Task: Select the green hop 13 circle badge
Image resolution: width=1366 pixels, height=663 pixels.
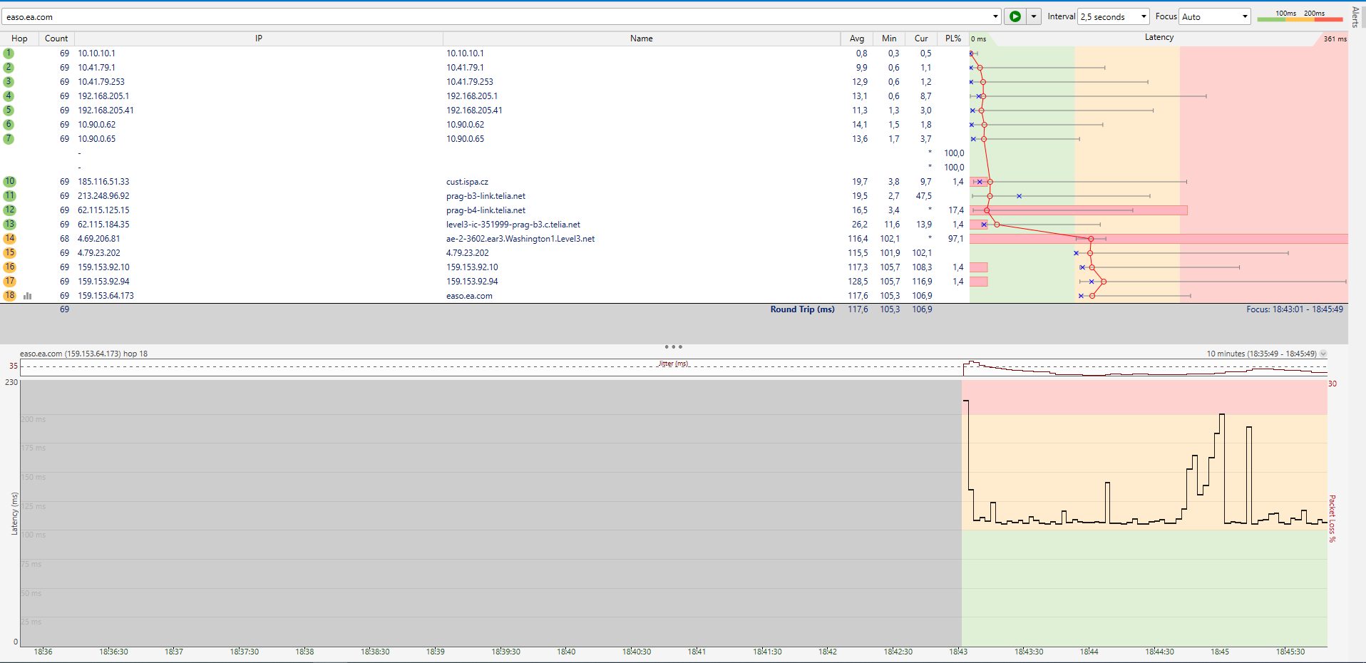Action: (9, 225)
